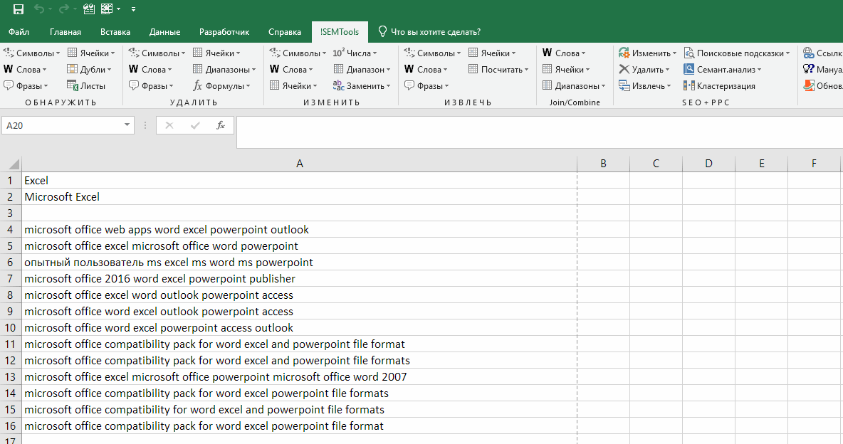Click the formula bar cancel X icon
Viewport: 843px width, 444px height.
(x=169, y=125)
